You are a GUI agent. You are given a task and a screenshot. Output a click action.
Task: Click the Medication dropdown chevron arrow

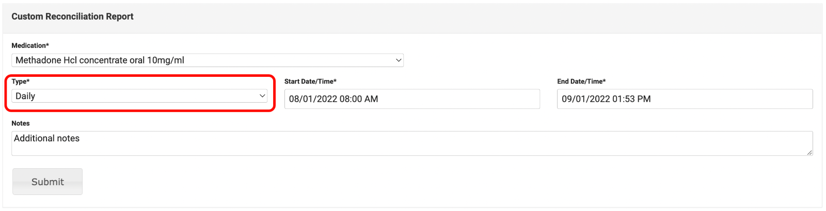coord(399,60)
